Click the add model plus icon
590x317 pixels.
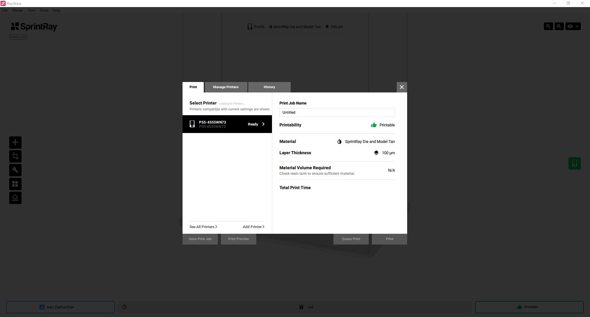tap(15, 143)
